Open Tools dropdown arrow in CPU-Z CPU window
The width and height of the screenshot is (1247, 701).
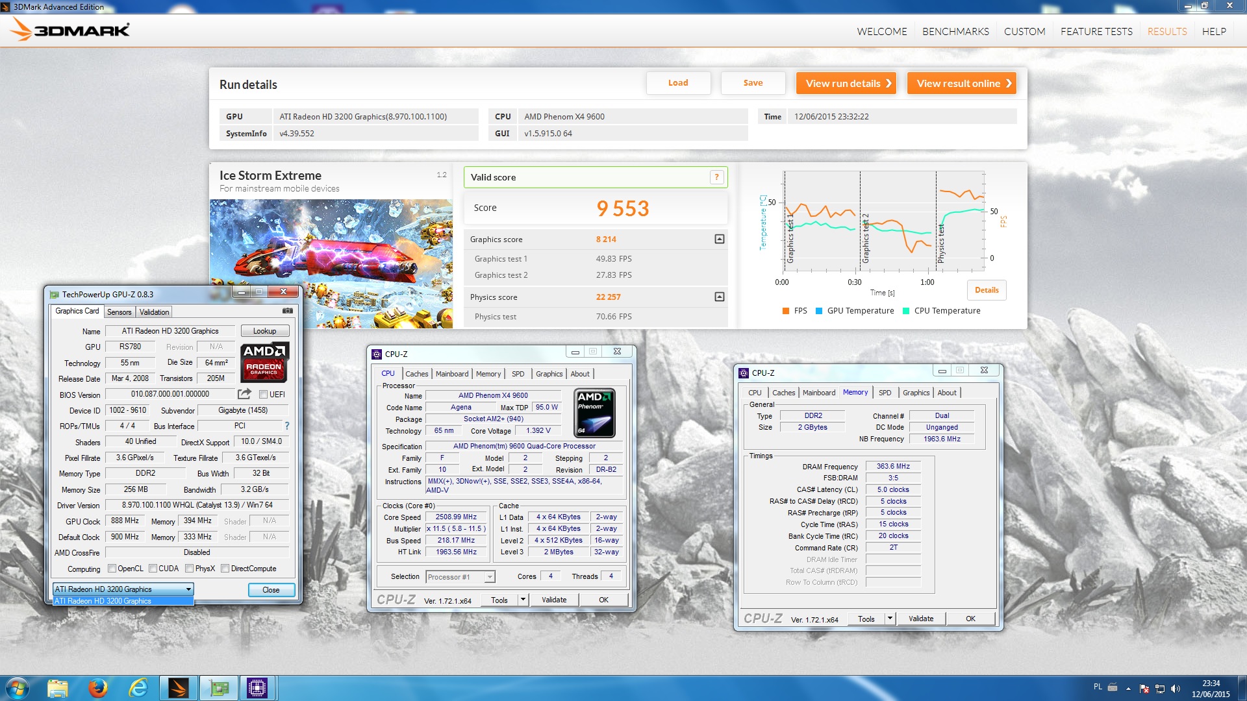(x=523, y=600)
